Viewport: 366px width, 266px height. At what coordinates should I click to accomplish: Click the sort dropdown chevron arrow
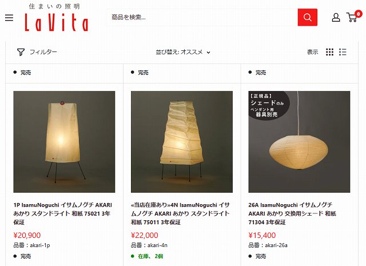(208, 53)
